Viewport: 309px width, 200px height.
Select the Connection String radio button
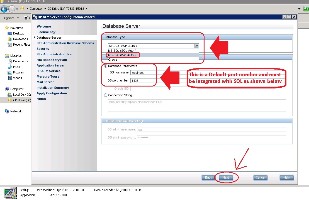pyautogui.click(x=106, y=95)
